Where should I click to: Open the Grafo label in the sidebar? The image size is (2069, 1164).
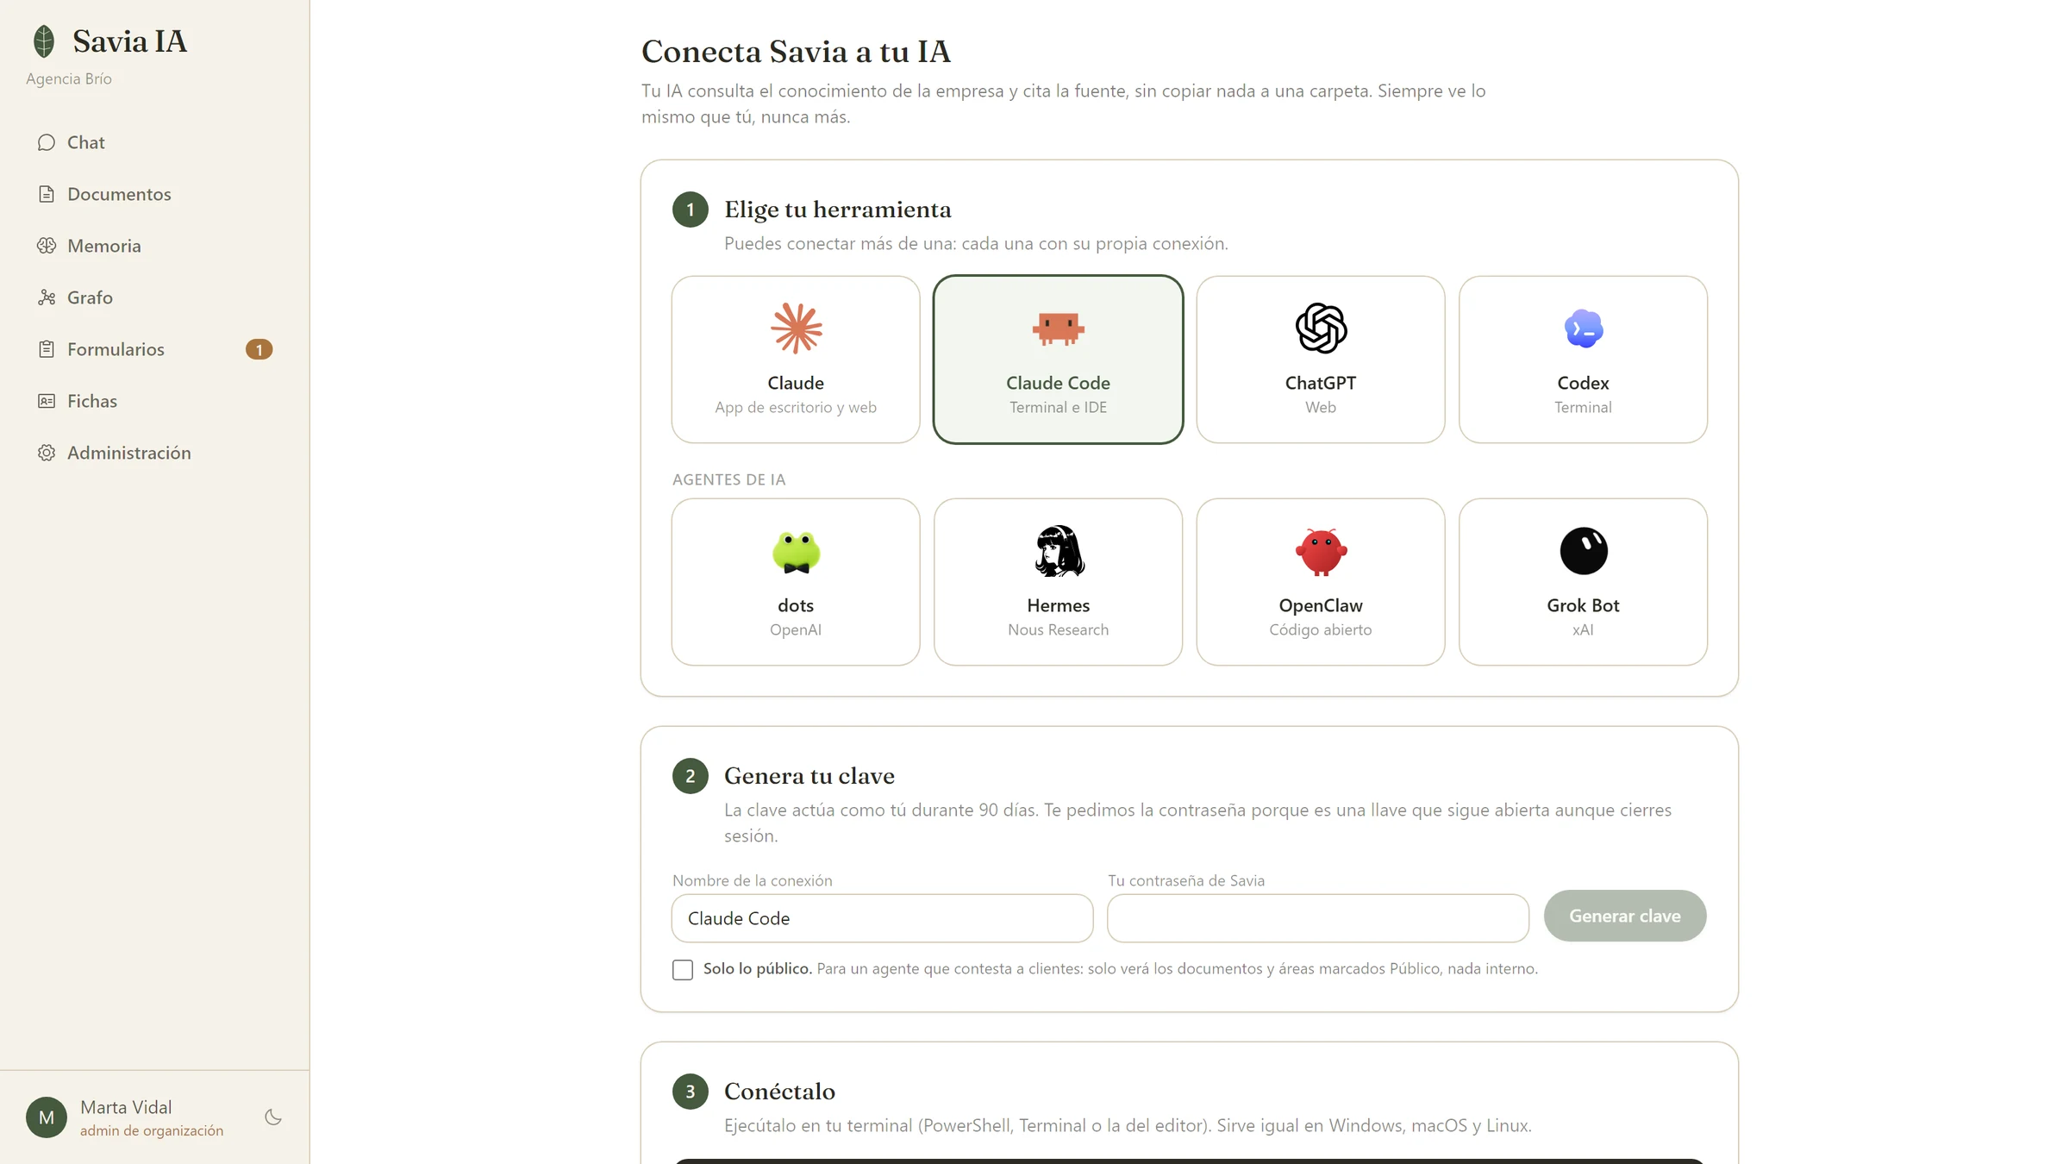90,297
